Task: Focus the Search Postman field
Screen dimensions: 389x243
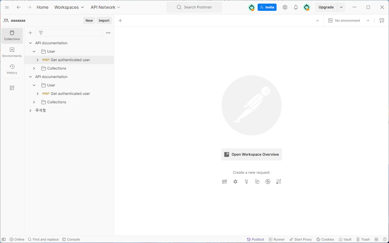Action: point(194,7)
